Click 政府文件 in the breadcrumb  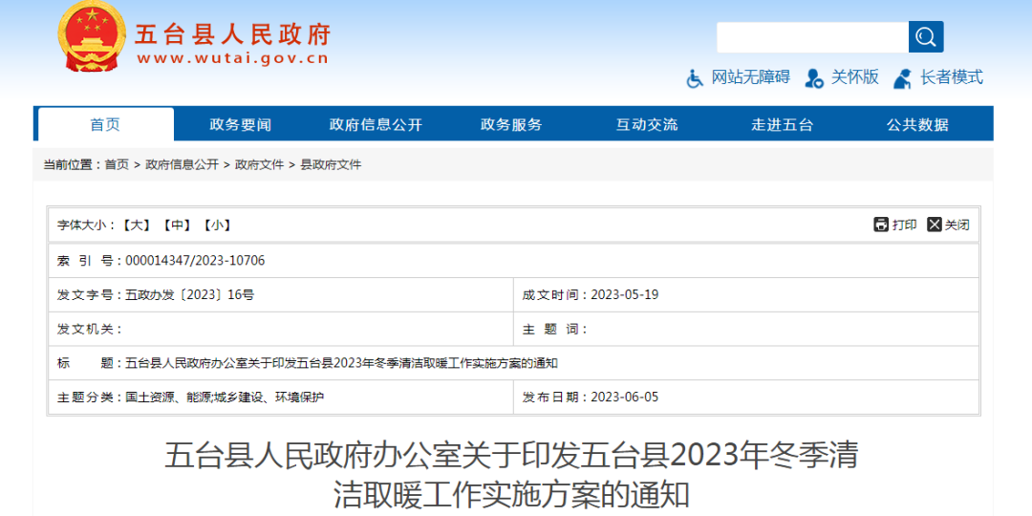[x=260, y=164]
